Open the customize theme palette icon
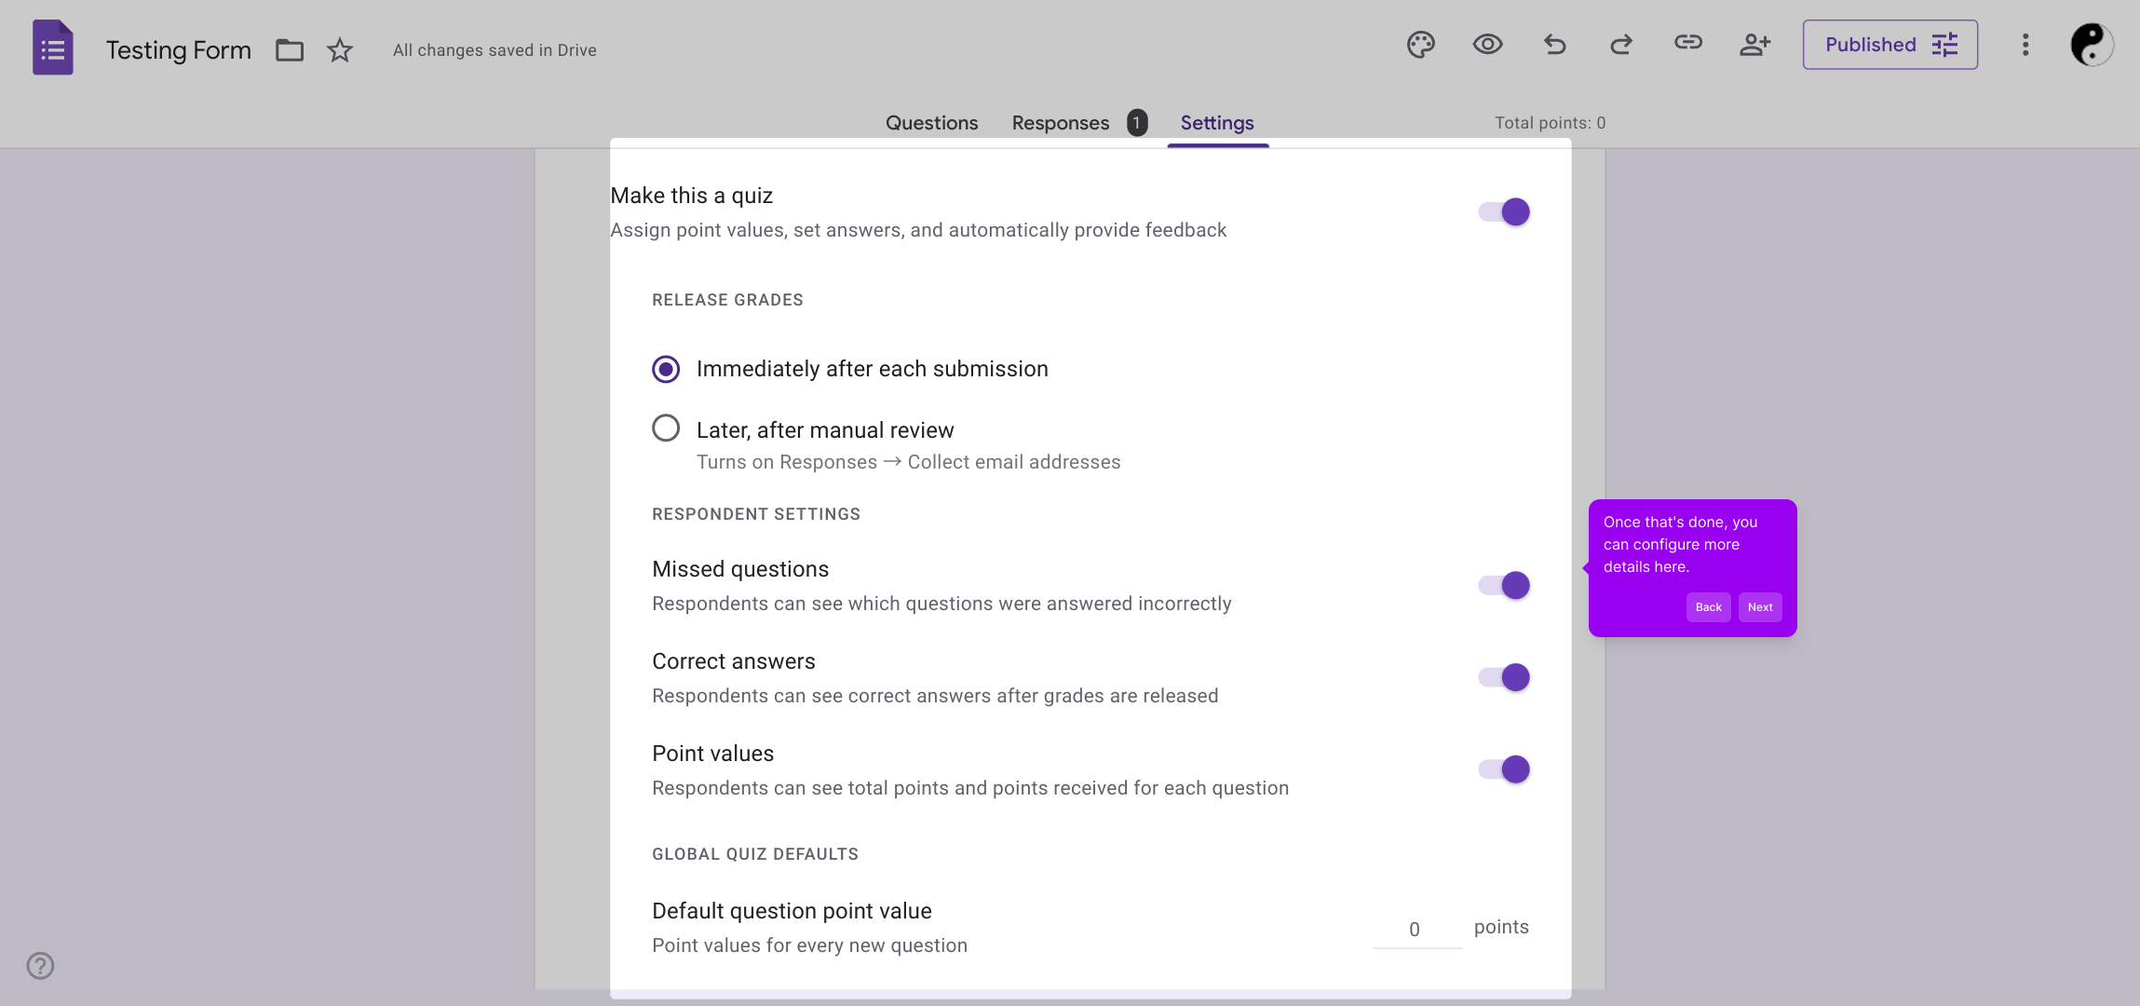The width and height of the screenshot is (2140, 1006). 1420,45
